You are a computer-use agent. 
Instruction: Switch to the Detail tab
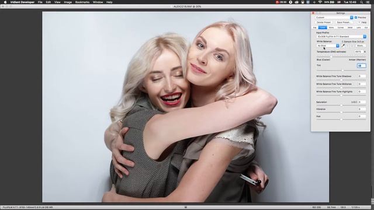[x=350, y=27]
